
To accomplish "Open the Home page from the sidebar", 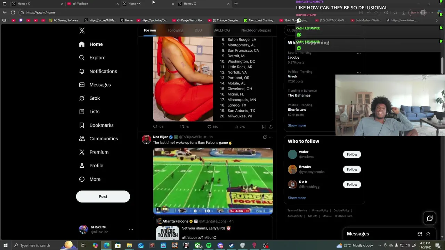I will (x=91, y=44).
